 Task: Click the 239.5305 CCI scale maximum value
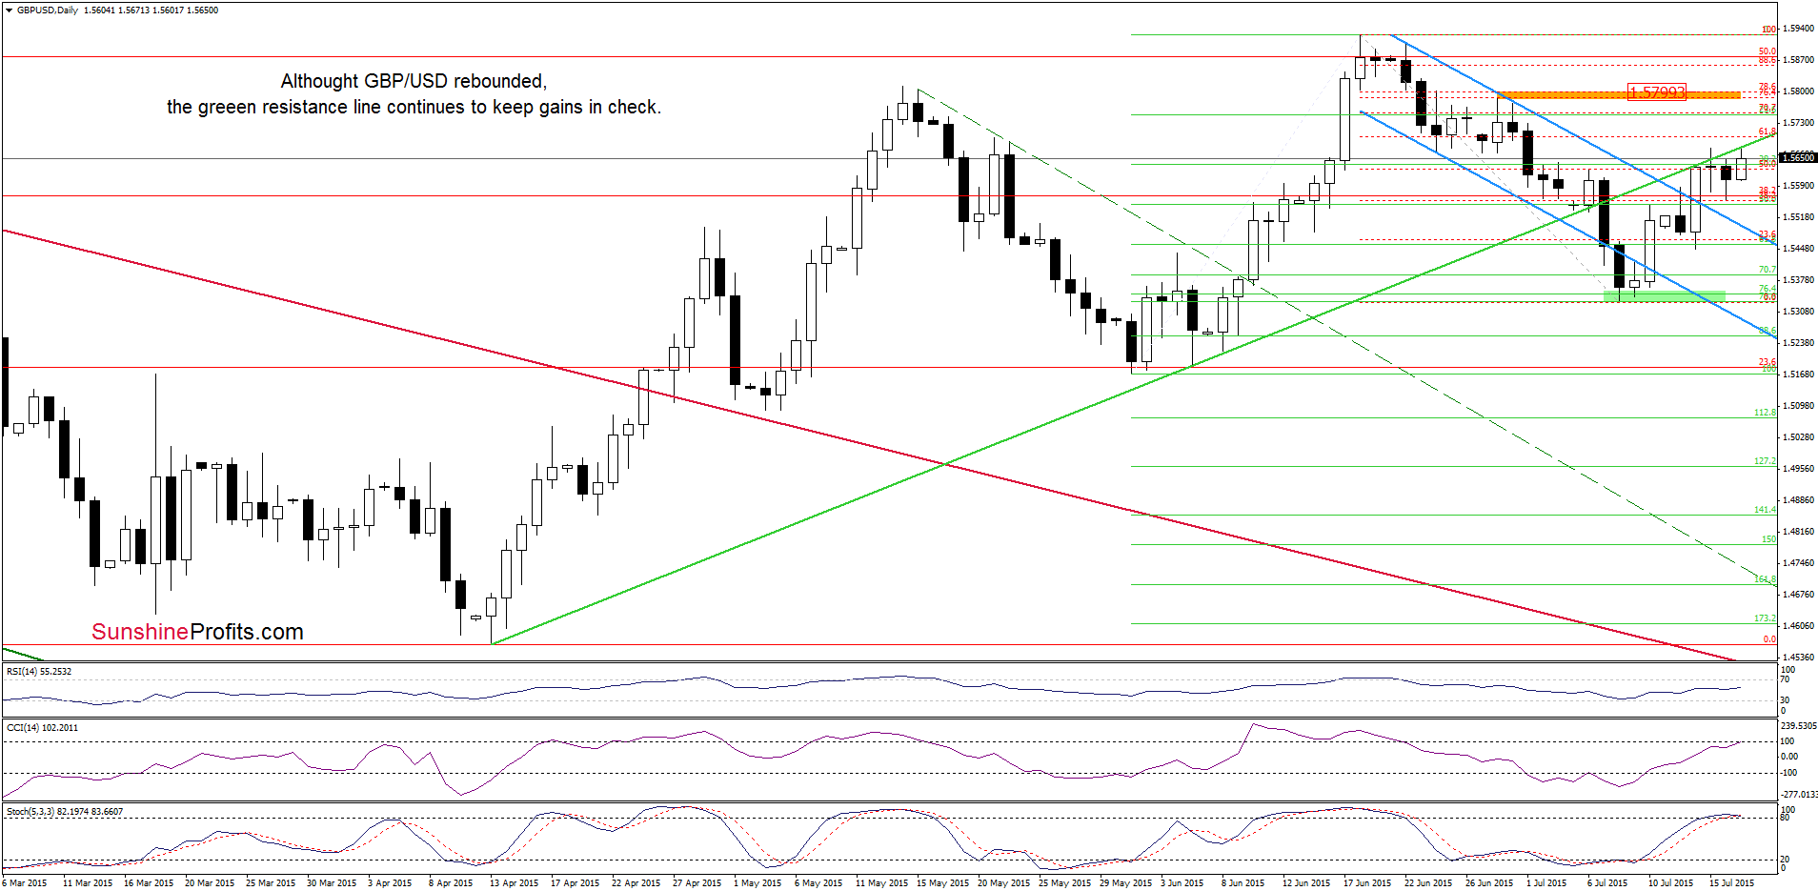1799,725
